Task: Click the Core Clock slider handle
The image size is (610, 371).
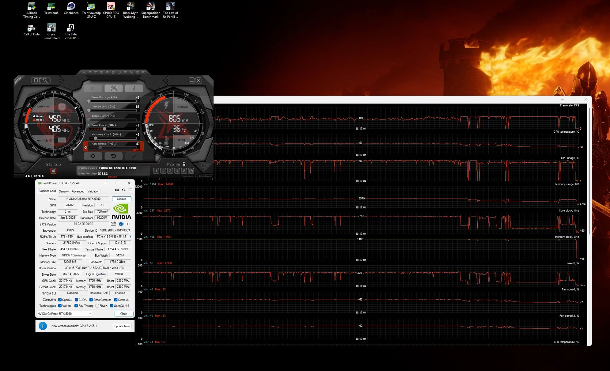Action: (x=105, y=129)
